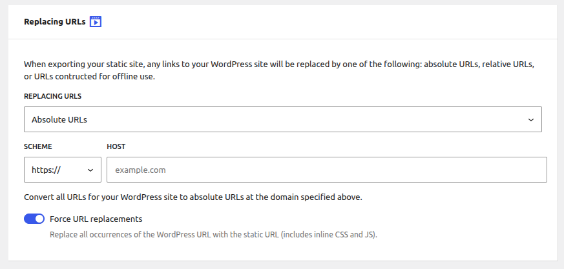Disable the Force URL replacements switch

[x=34, y=219]
